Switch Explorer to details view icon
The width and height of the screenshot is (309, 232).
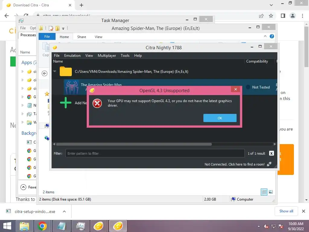[x=264, y=192]
